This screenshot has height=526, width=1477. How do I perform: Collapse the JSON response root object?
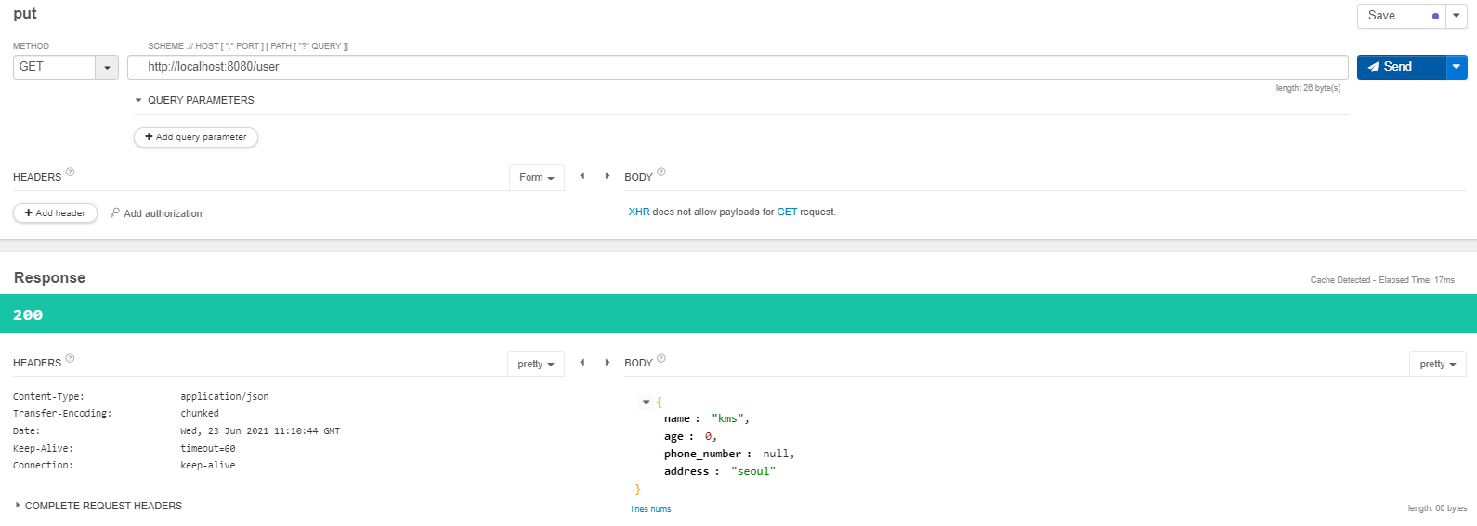click(x=646, y=403)
